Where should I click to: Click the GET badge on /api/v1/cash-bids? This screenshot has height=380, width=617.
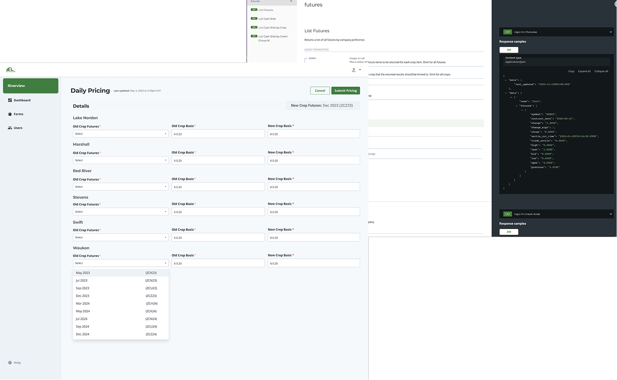click(508, 214)
